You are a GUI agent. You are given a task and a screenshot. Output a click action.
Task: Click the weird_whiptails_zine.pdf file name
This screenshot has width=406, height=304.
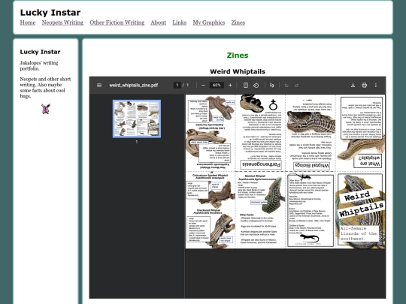pyautogui.click(x=133, y=86)
